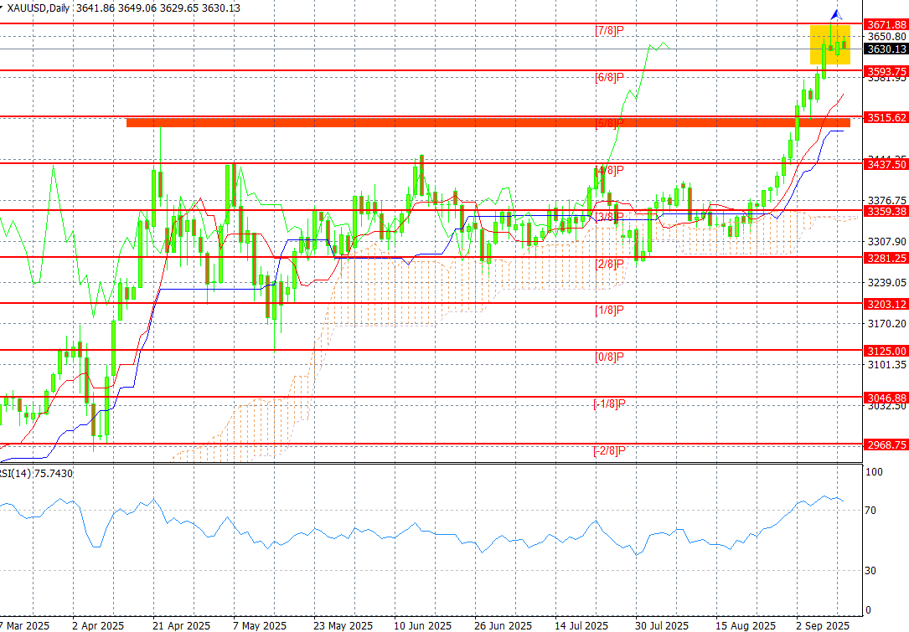This screenshot has height=632, width=909.
Task: Click the [2/8]P Murrey level label
Action: pos(609,265)
